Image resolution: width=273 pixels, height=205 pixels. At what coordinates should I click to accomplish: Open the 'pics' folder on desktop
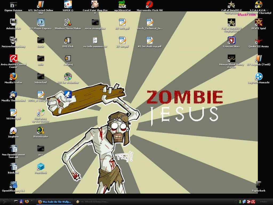point(41,149)
